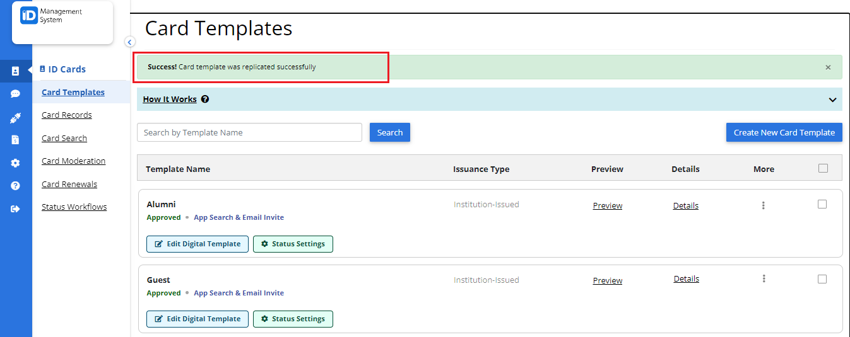Open the ID Cards sidebar icon
850x337 pixels.
(x=15, y=71)
